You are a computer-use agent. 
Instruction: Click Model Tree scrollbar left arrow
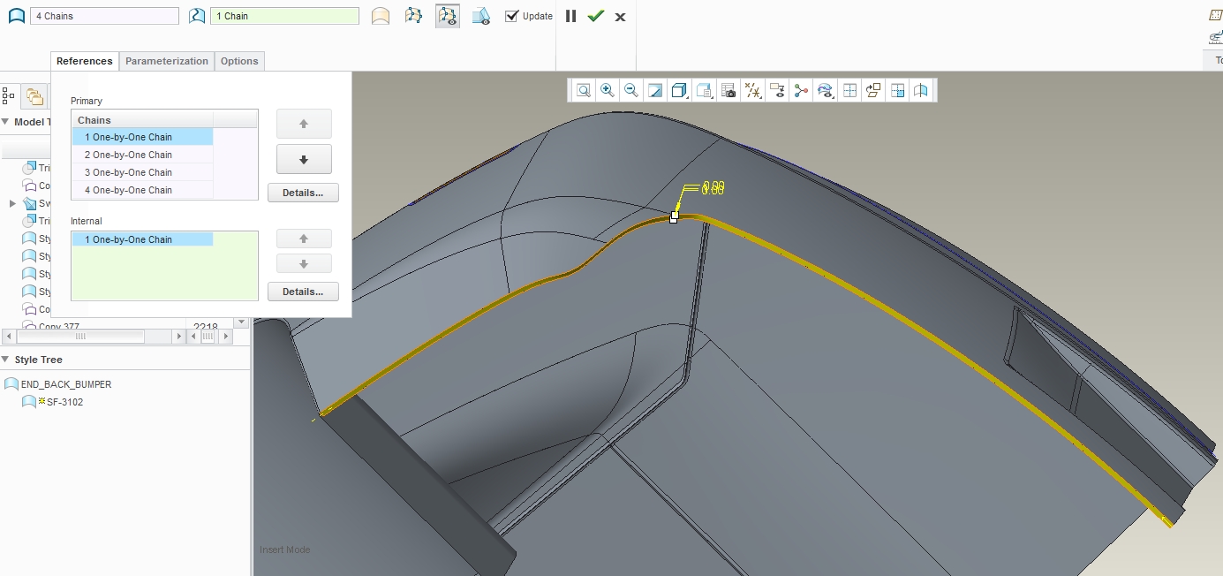tap(9, 337)
